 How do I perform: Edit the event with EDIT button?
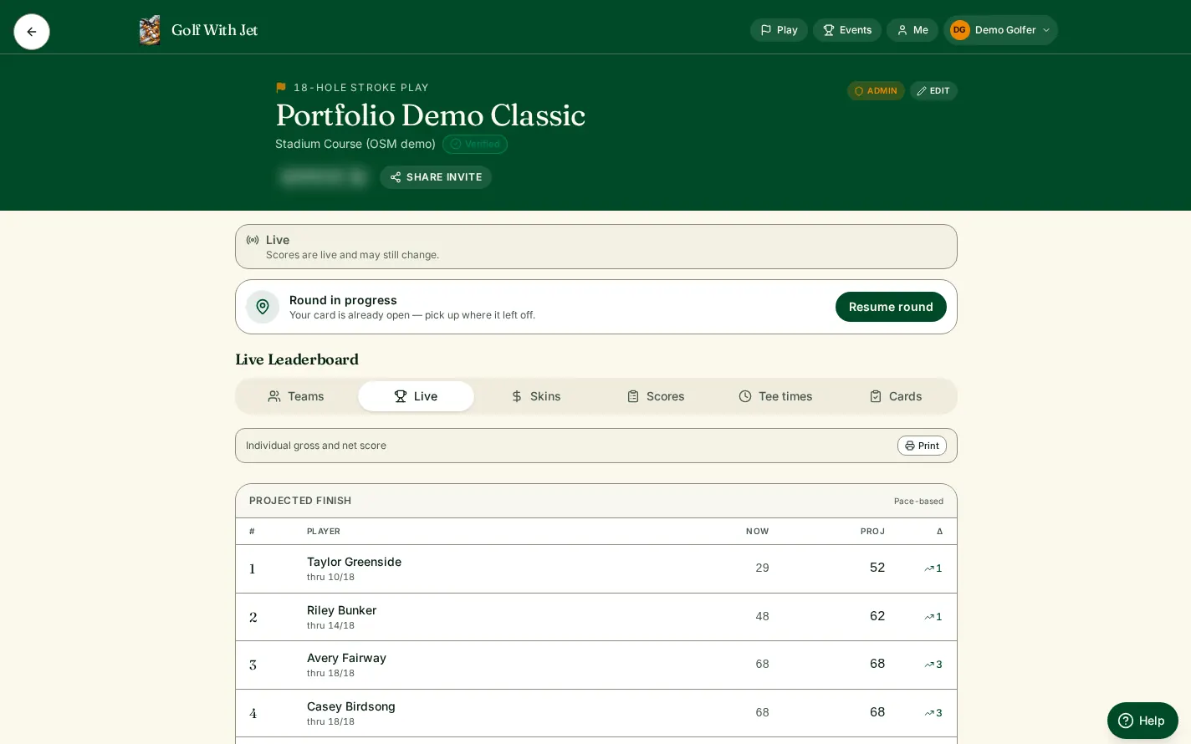(933, 91)
